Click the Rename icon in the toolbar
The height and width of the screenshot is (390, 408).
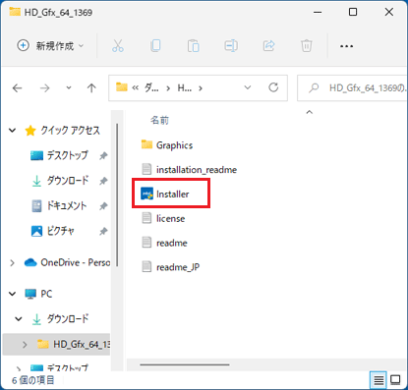click(x=231, y=46)
